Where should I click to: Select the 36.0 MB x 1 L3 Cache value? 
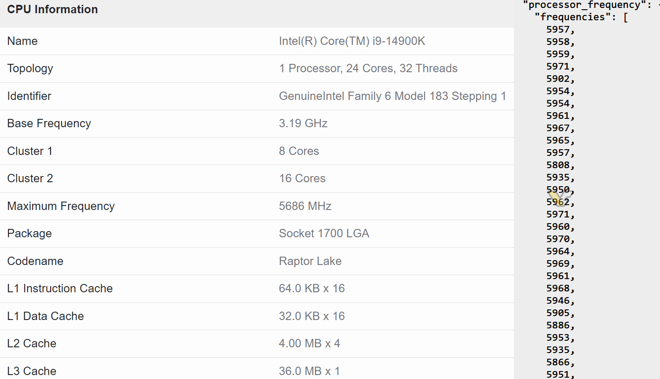click(x=309, y=371)
